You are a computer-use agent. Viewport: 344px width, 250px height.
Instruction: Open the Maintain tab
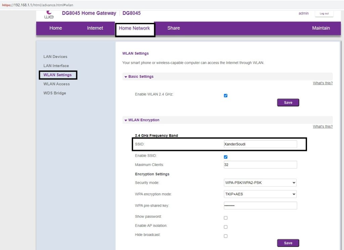click(x=321, y=28)
